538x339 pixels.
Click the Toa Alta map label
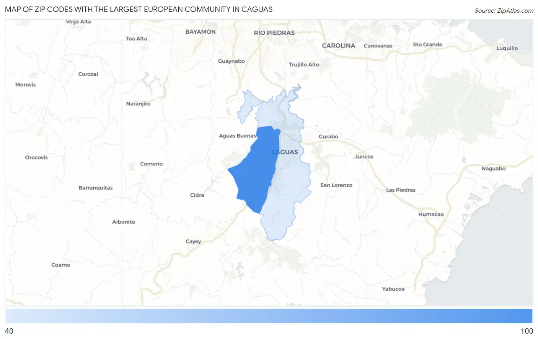click(x=136, y=39)
